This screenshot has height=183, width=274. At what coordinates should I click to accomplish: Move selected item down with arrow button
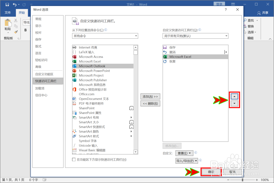coord(234,104)
